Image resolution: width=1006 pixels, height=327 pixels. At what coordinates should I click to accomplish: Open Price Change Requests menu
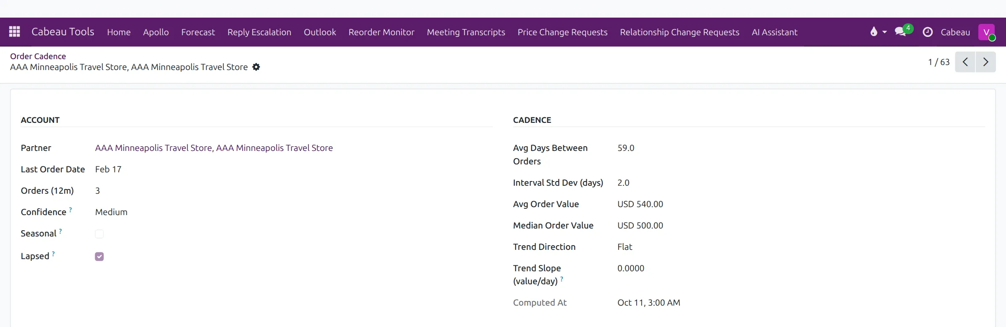click(563, 32)
